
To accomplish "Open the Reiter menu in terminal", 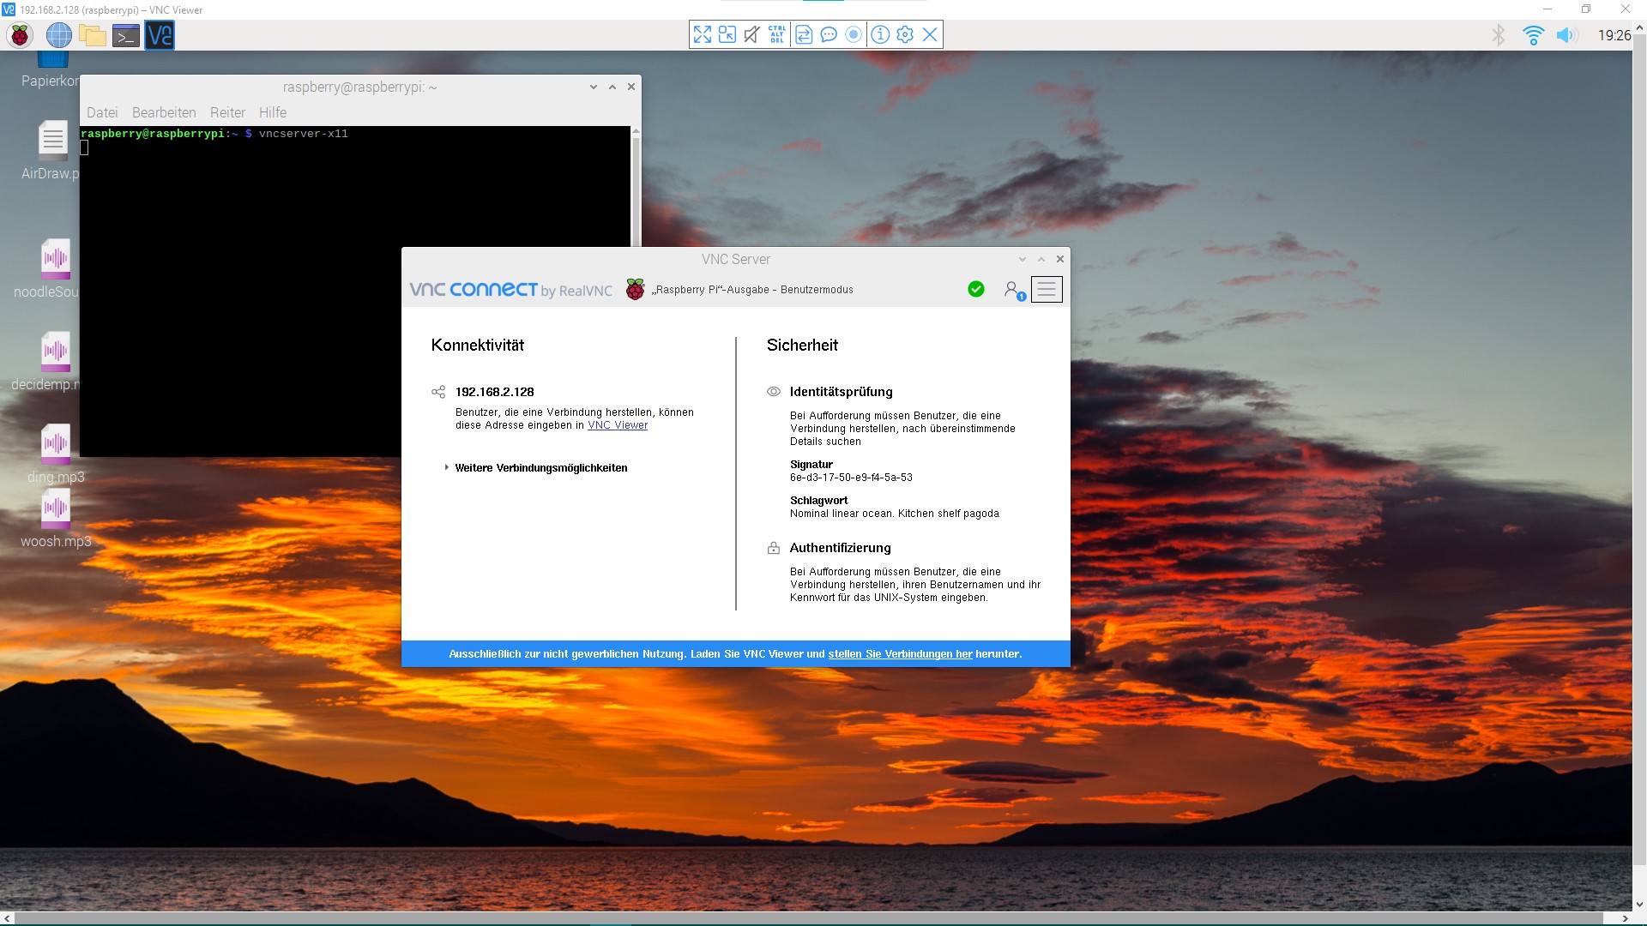I will tap(227, 112).
